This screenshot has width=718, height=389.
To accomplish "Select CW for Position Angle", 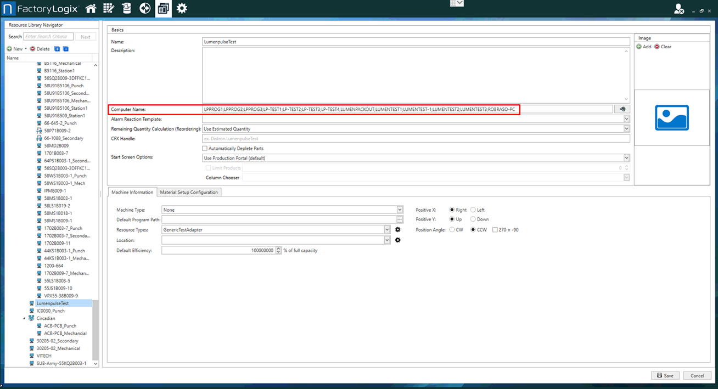I will (x=452, y=230).
